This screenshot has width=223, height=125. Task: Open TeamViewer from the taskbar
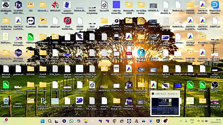click(x=129, y=121)
